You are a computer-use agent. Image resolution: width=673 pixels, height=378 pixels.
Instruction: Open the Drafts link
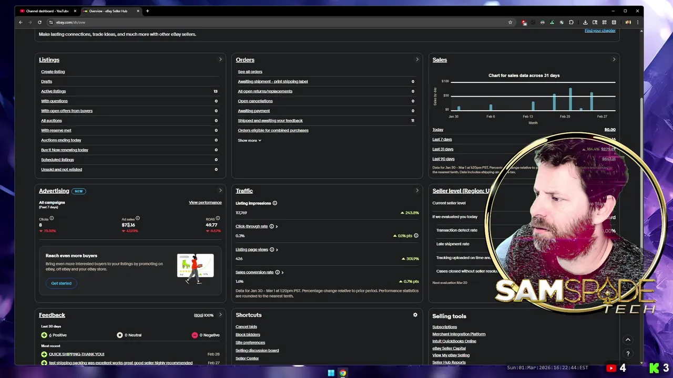(x=47, y=81)
